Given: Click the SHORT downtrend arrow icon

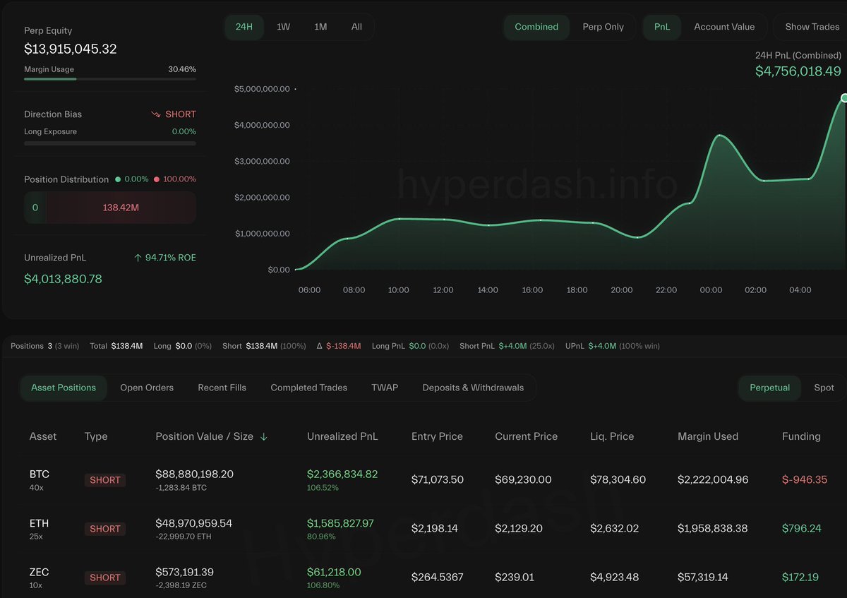Looking at the screenshot, I should point(156,114).
